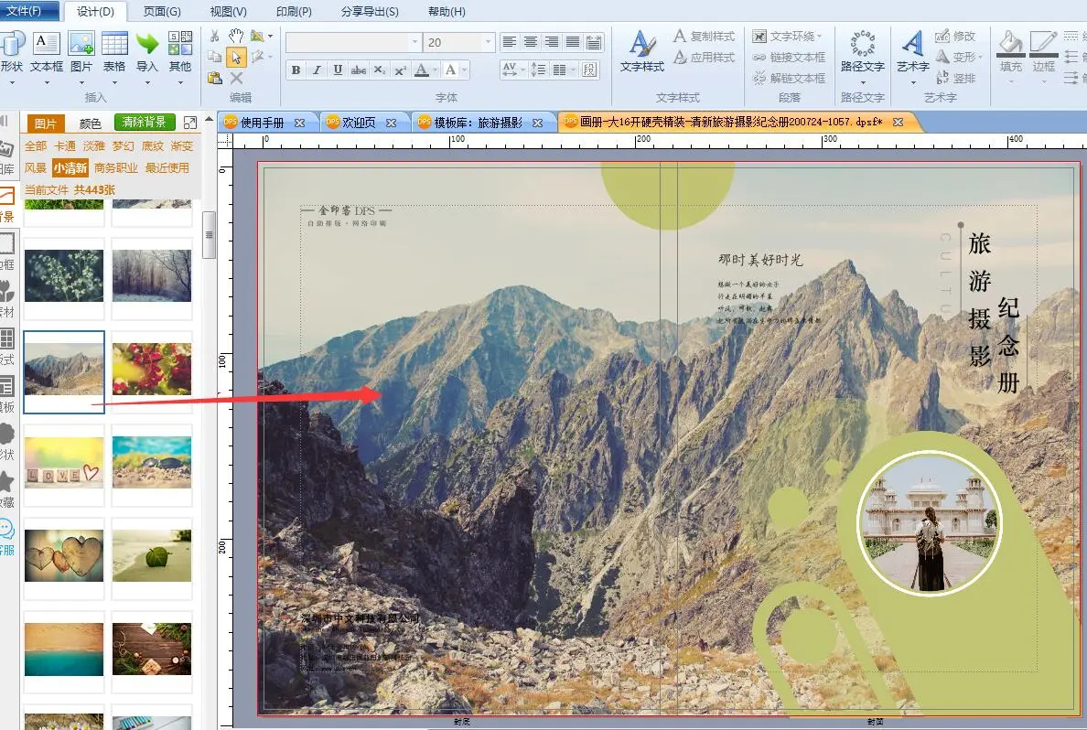The height and width of the screenshot is (730, 1087).
Task: Click the 解链文本框 unlink text box icon
Action: 759,78
